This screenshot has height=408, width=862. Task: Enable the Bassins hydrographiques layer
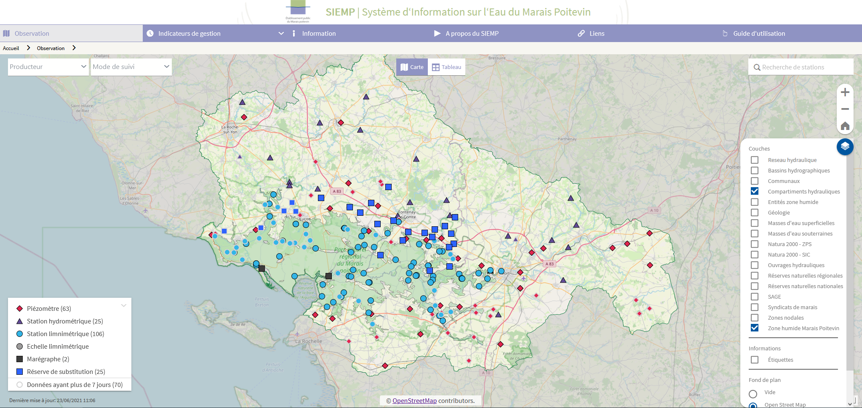click(x=755, y=170)
